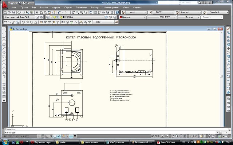Toggle Polar tracking in status bar
This screenshot has height=145, width=233.
tap(51, 136)
